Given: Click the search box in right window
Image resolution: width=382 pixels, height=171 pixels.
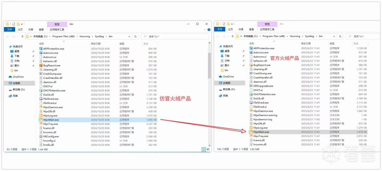Looking at the screenshot, I should pyautogui.click(x=363, y=36).
